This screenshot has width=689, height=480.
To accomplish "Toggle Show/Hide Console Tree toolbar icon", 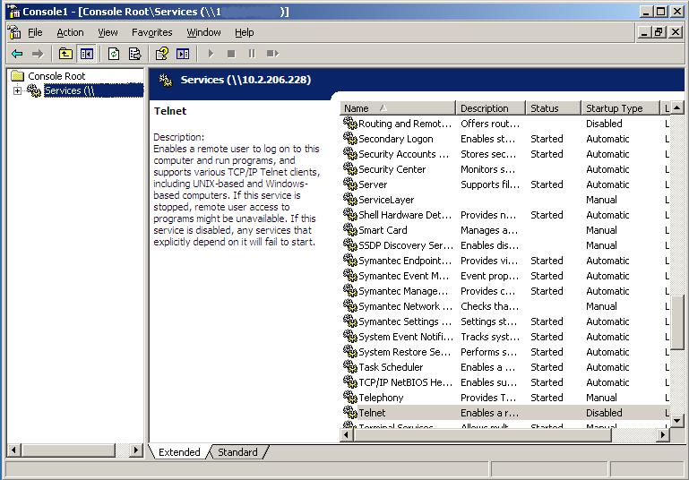I will click(x=87, y=54).
